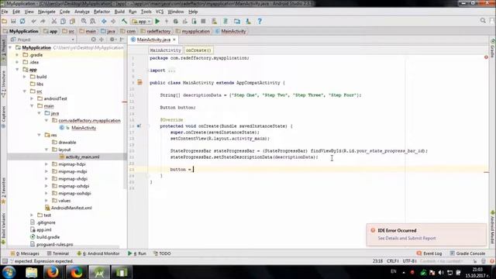Open the File menu
Viewport: 496px width, 279px height.
5,12
